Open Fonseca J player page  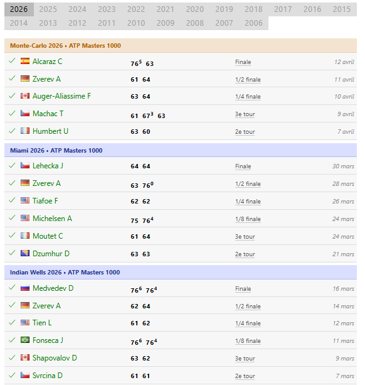(x=48, y=340)
